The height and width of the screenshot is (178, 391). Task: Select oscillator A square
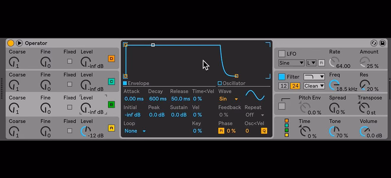111,127
